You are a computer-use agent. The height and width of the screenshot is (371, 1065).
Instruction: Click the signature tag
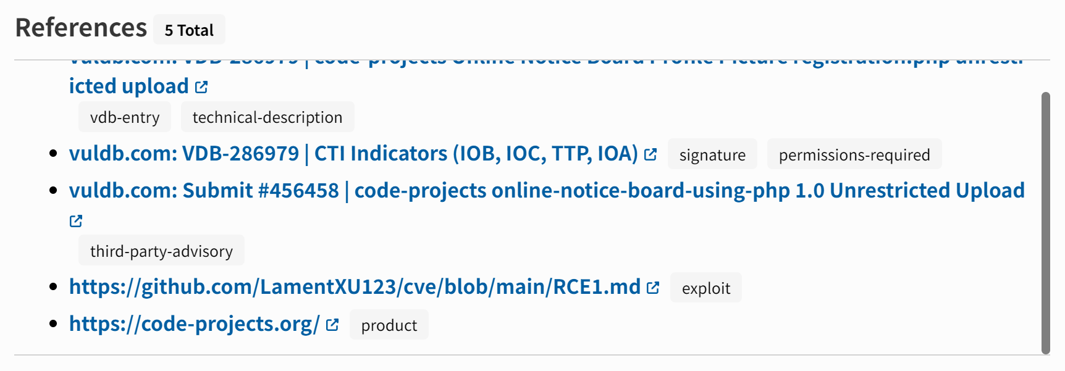(712, 155)
